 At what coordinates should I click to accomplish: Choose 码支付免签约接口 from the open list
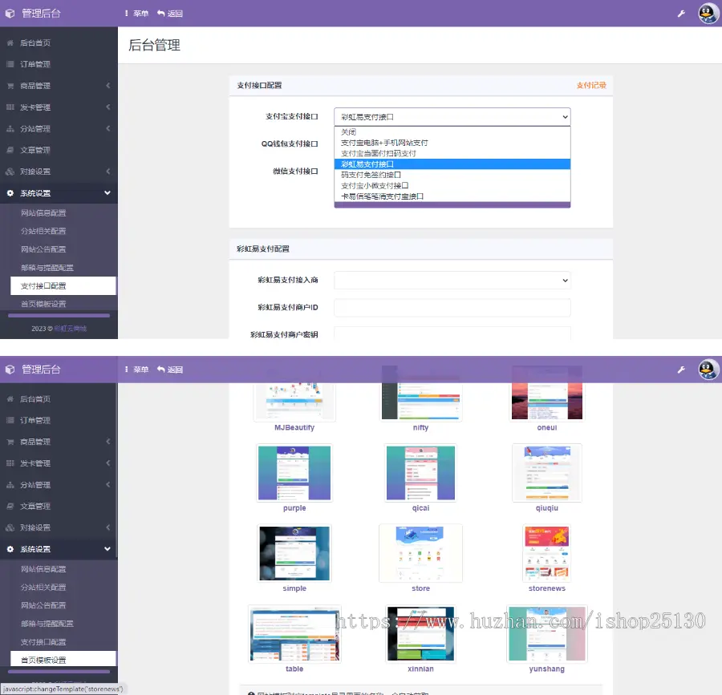[371, 175]
